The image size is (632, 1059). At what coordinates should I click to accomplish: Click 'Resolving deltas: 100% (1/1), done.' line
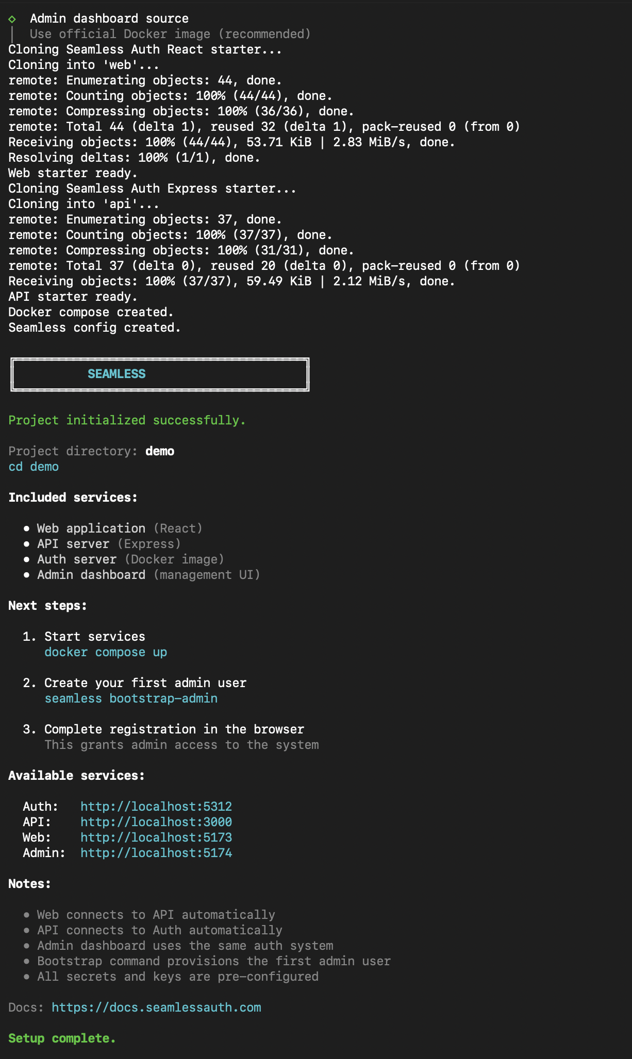pos(134,158)
